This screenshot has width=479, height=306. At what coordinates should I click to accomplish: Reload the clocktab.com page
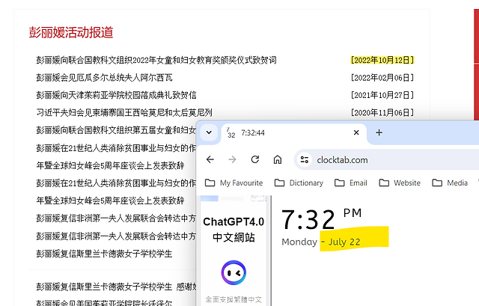click(255, 159)
